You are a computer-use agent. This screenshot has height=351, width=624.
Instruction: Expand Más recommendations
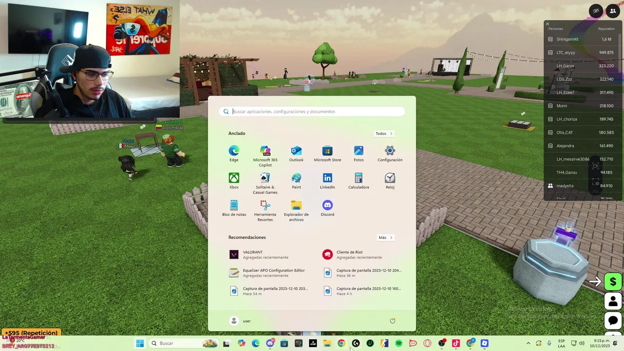pos(385,237)
